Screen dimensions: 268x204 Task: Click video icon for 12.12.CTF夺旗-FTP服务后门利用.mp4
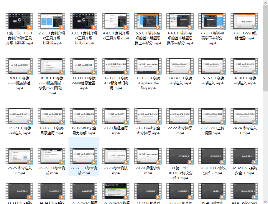point(116,66)
